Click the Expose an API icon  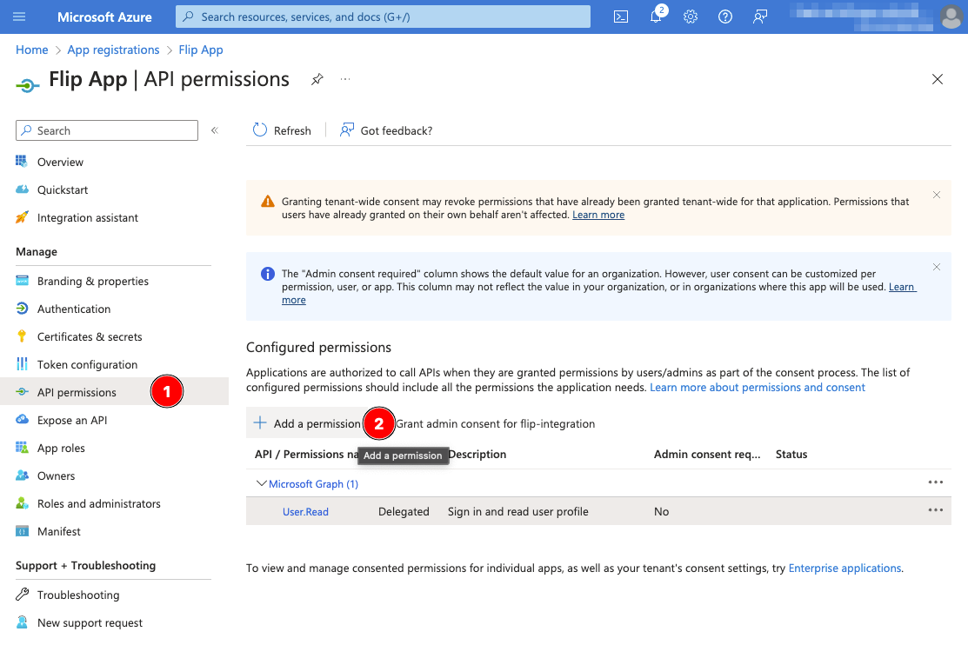22,420
